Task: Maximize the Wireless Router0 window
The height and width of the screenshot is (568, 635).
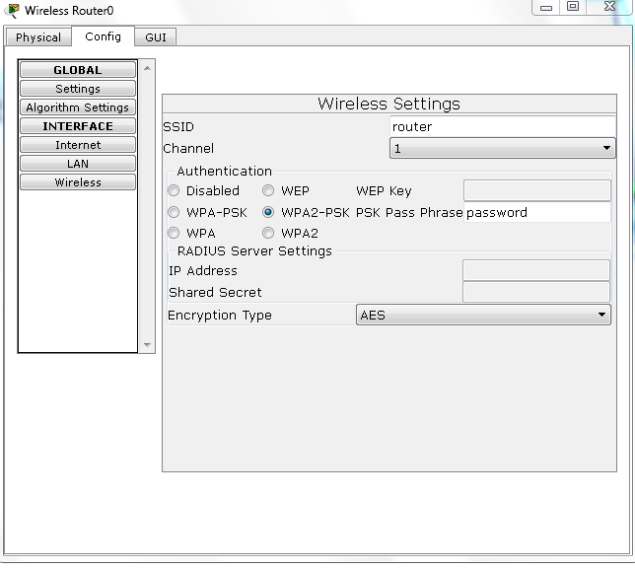Action: click(573, 6)
